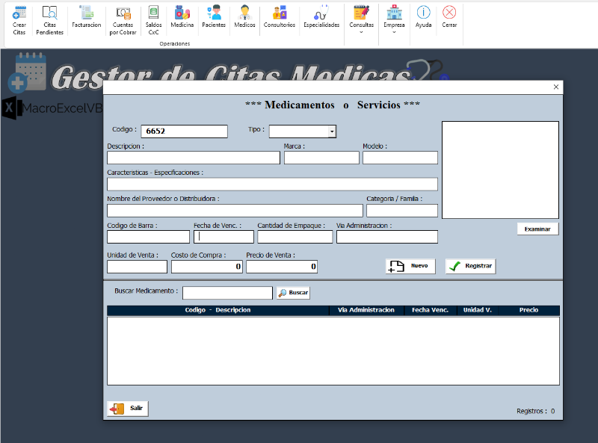
Task: Click the Codigo - Descripcion column header
Action: [x=218, y=310]
